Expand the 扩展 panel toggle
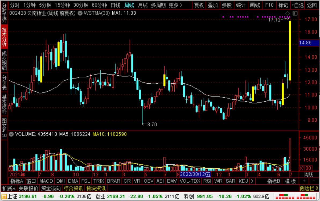The height and width of the screenshot is (201, 320). [x=9, y=188]
